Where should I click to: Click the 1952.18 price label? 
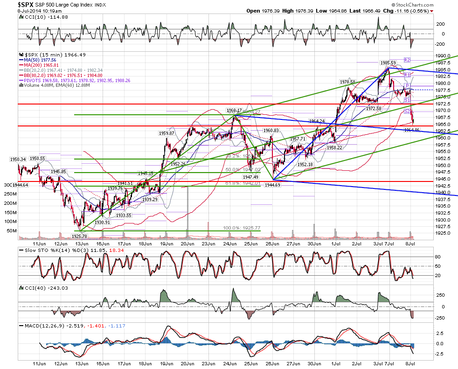point(305,165)
